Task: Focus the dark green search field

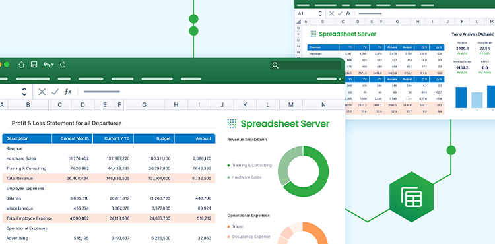Action: (x=306, y=65)
